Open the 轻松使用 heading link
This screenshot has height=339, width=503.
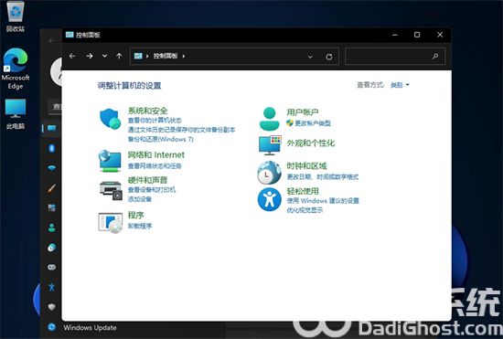tap(303, 191)
